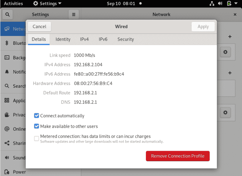The height and width of the screenshot is (176, 242).
Task: Click the search icon in Settings header
Action: pyautogui.click(x=8, y=15)
